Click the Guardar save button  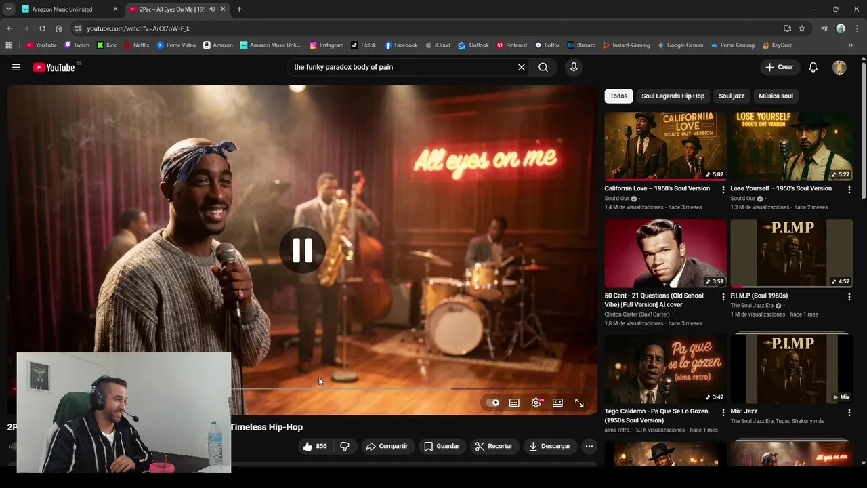tap(442, 446)
